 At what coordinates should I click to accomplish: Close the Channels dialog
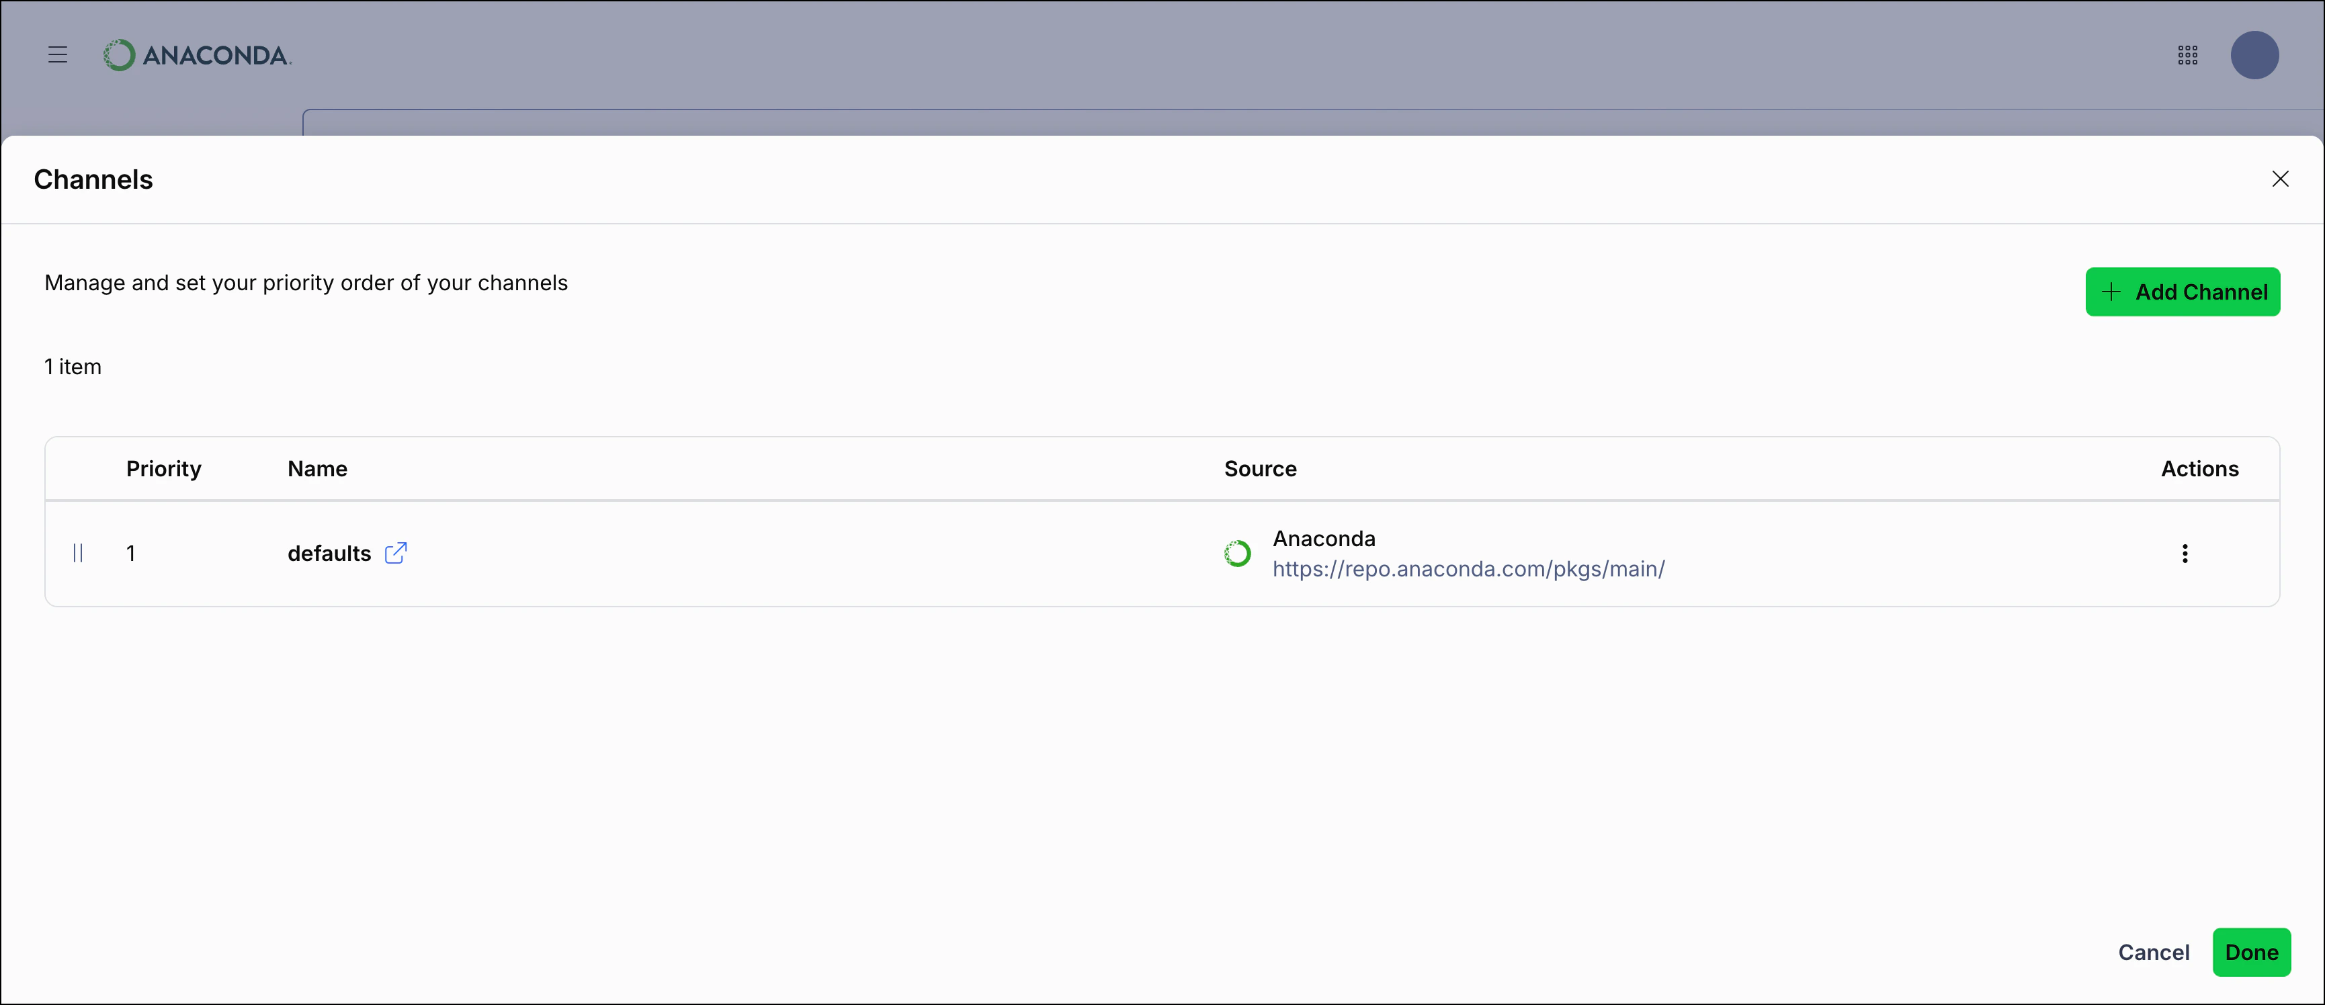coord(2281,179)
